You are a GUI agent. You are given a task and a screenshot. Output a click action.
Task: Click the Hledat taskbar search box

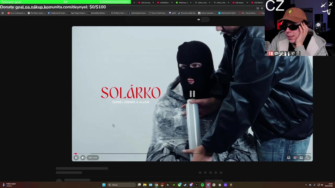point(121,185)
